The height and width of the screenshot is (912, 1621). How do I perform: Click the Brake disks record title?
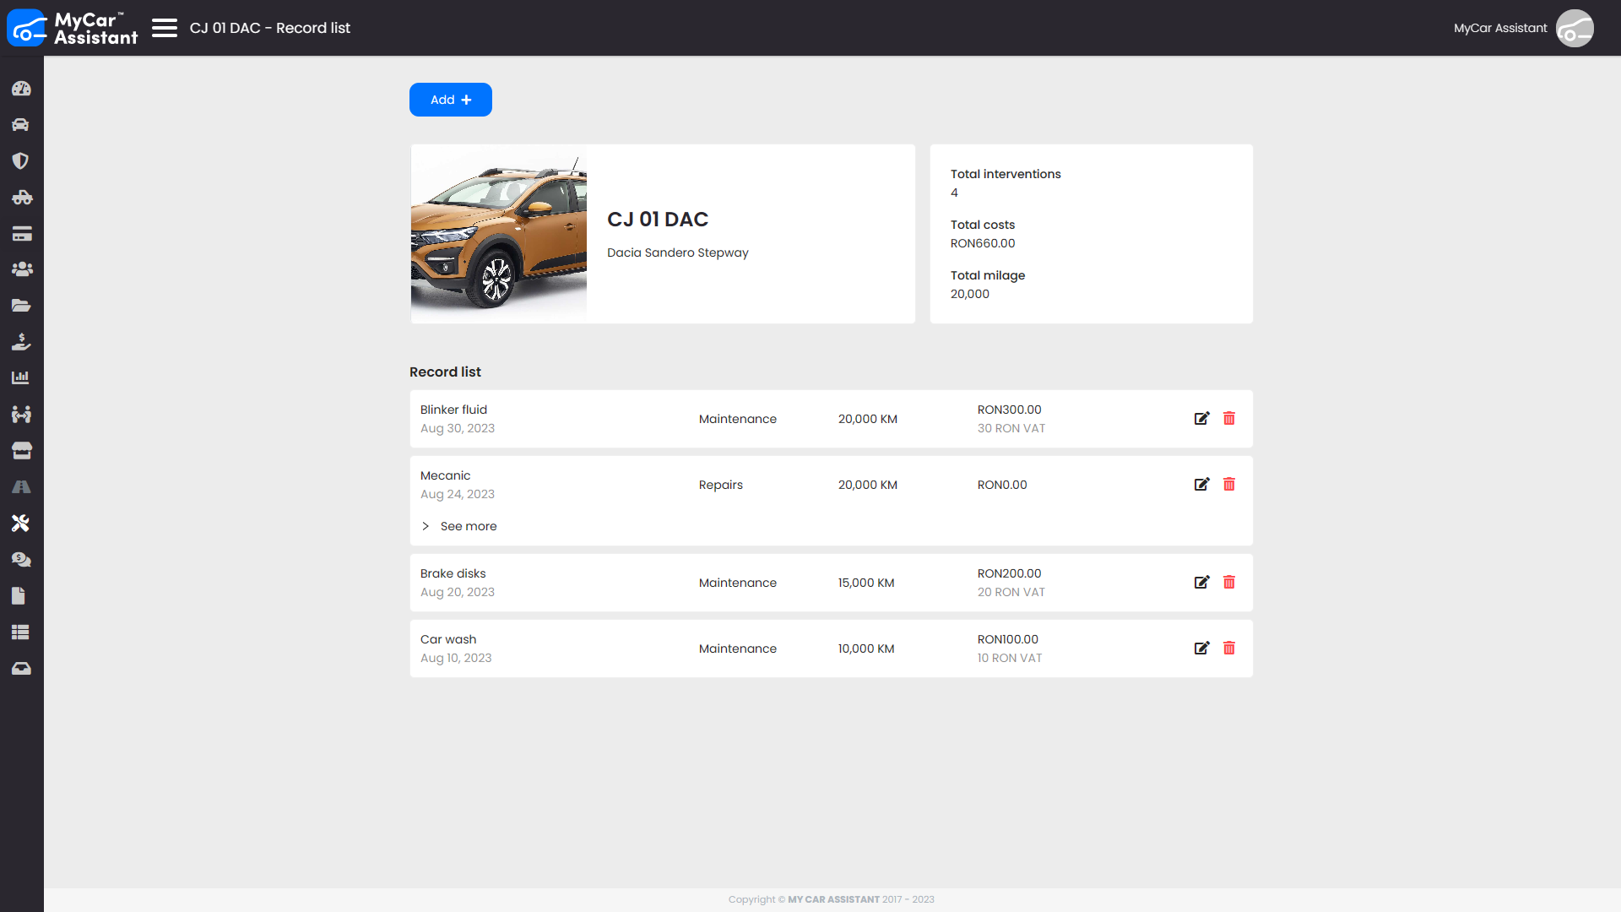(x=453, y=573)
